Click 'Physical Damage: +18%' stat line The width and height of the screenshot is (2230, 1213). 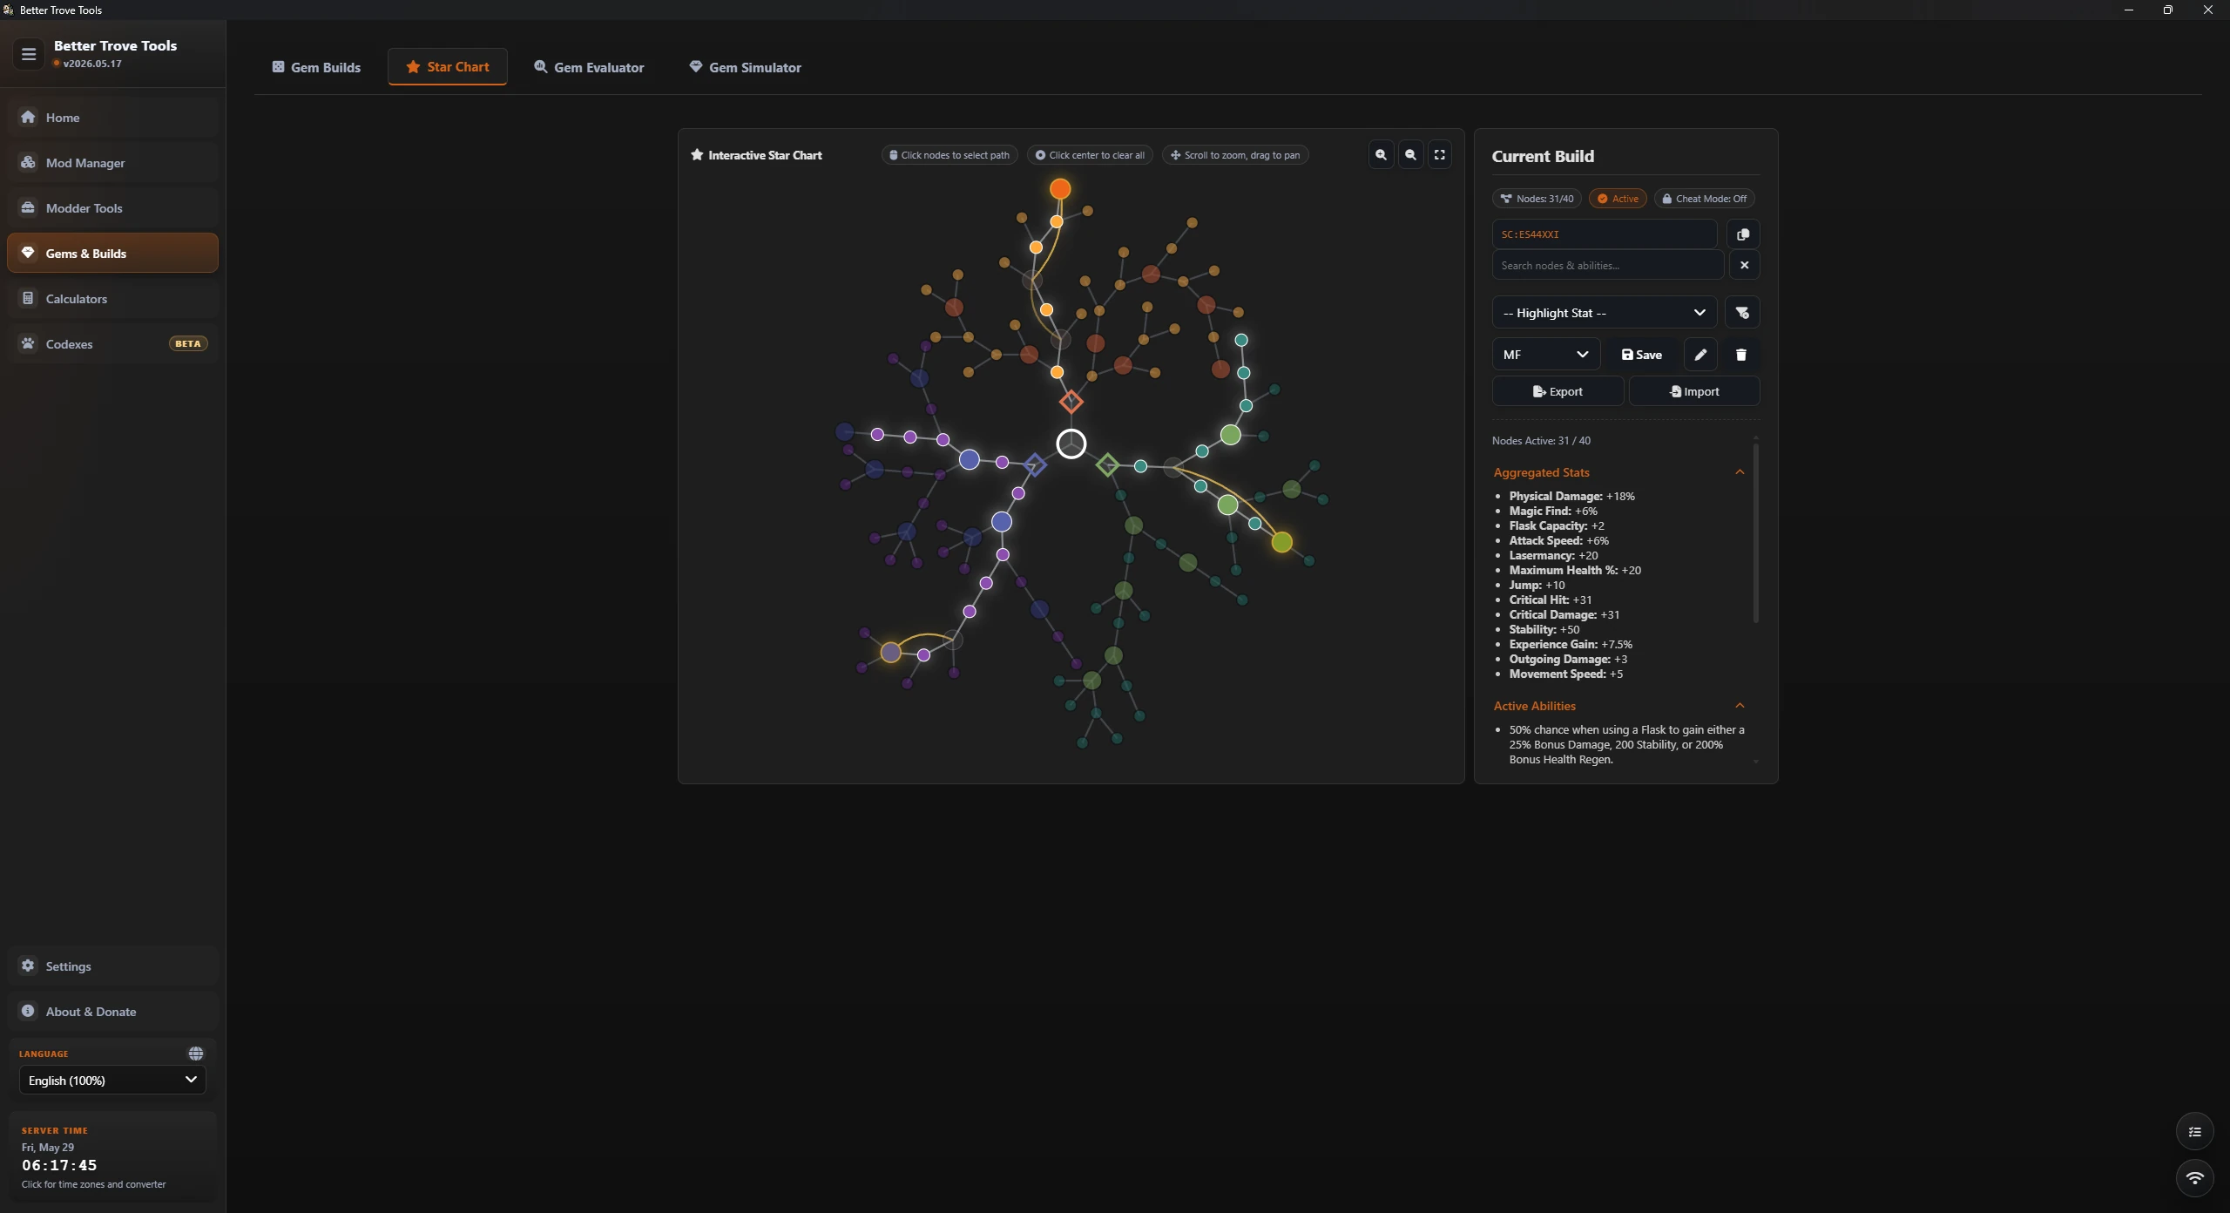1571,496
